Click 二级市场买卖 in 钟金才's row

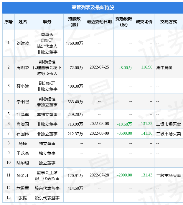(x=169, y=176)
